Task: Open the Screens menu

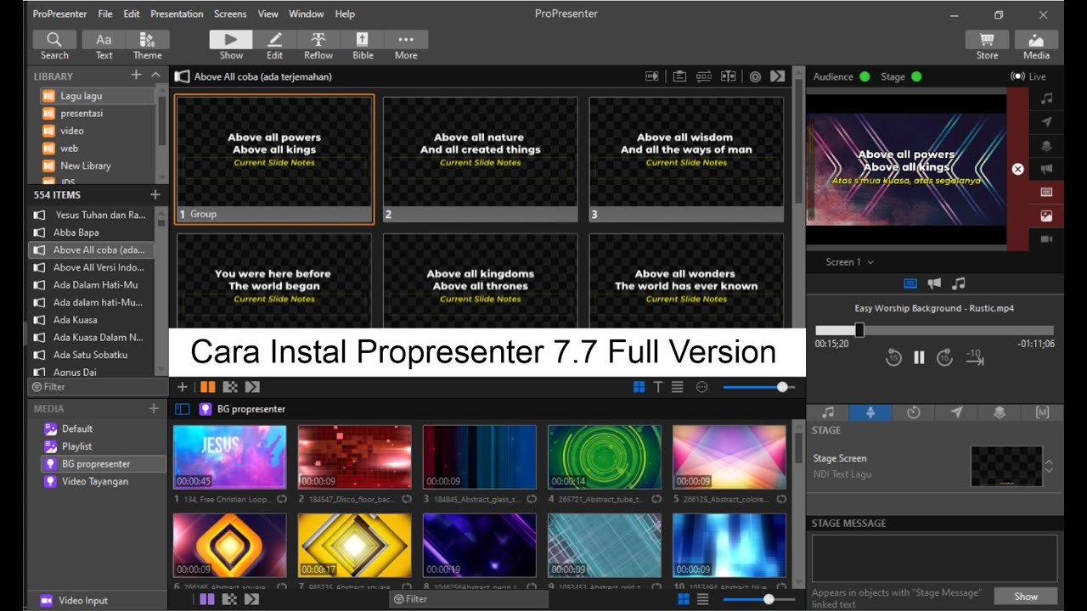Action: coord(230,14)
